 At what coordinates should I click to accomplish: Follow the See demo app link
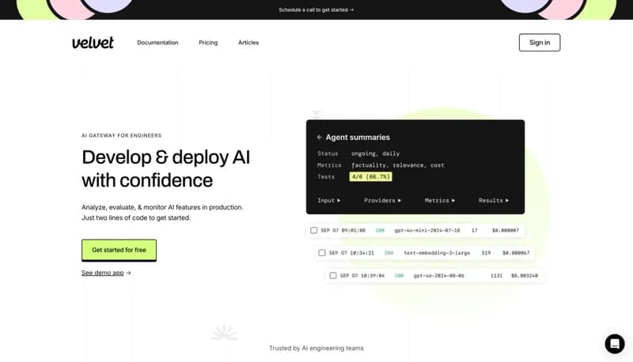[106, 273]
